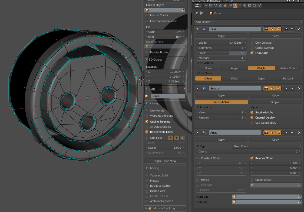Viewport: 304px width, 212px height.
Task: Toggle Bevel modifier edit mode display icon
Action: (x=278, y=29)
